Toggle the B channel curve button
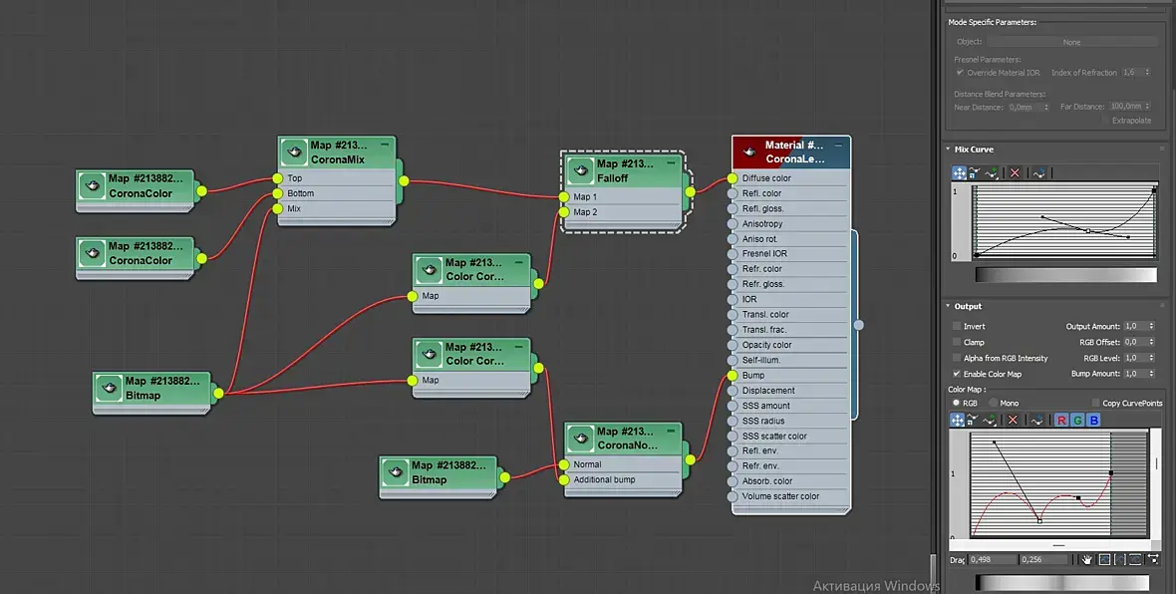 [x=1094, y=420]
